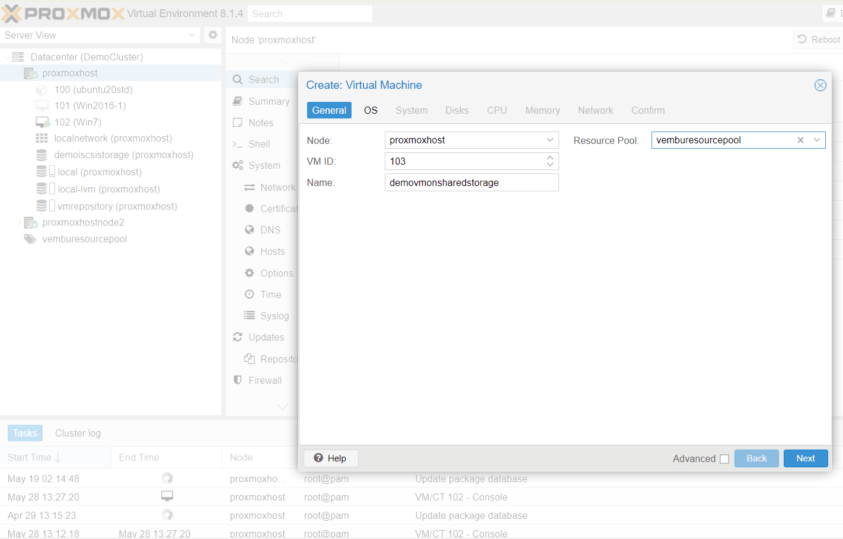Click the vemburesourcepool tags icon

pos(30,239)
